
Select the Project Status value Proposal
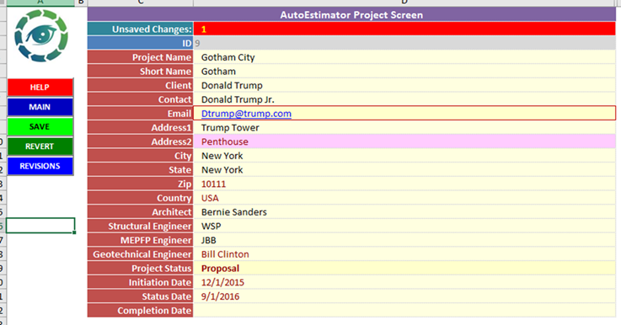pyautogui.click(x=404, y=268)
